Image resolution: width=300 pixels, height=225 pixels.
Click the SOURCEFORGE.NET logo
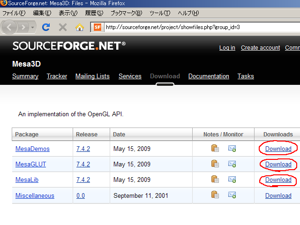click(69, 46)
